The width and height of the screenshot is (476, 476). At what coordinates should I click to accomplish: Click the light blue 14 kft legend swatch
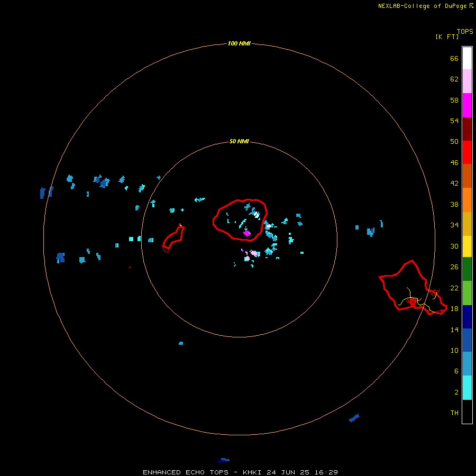tap(467, 364)
